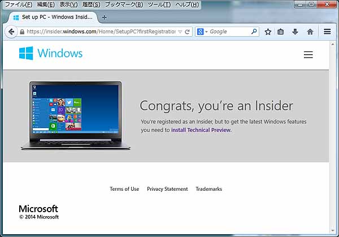Open the downloads arrow icon
The height and width of the screenshot is (237, 339).
(295, 32)
